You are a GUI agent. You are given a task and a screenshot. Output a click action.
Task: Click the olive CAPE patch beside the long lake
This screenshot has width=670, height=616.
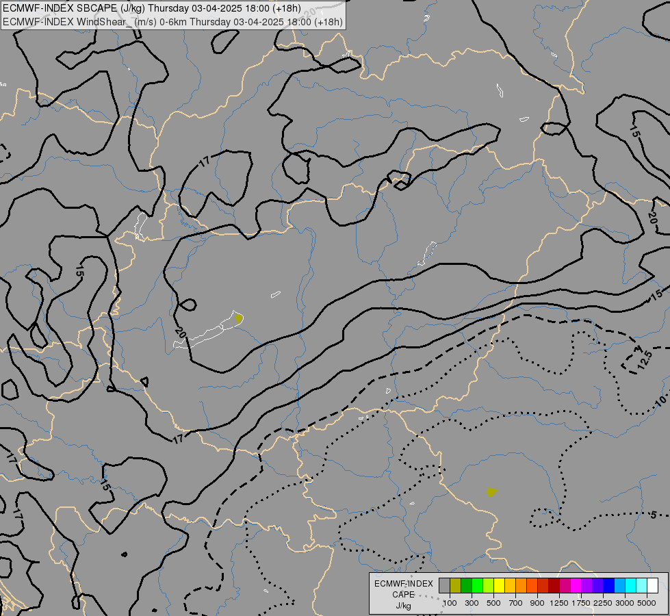pyautogui.click(x=240, y=318)
